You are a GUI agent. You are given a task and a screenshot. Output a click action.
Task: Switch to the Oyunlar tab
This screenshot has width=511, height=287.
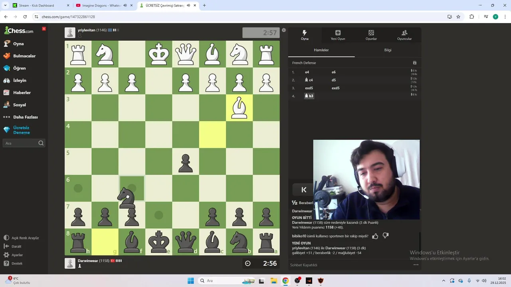click(371, 35)
